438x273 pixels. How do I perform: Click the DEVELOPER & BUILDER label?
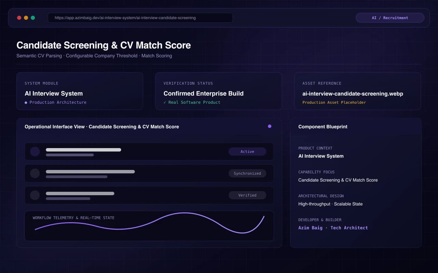coord(320,220)
